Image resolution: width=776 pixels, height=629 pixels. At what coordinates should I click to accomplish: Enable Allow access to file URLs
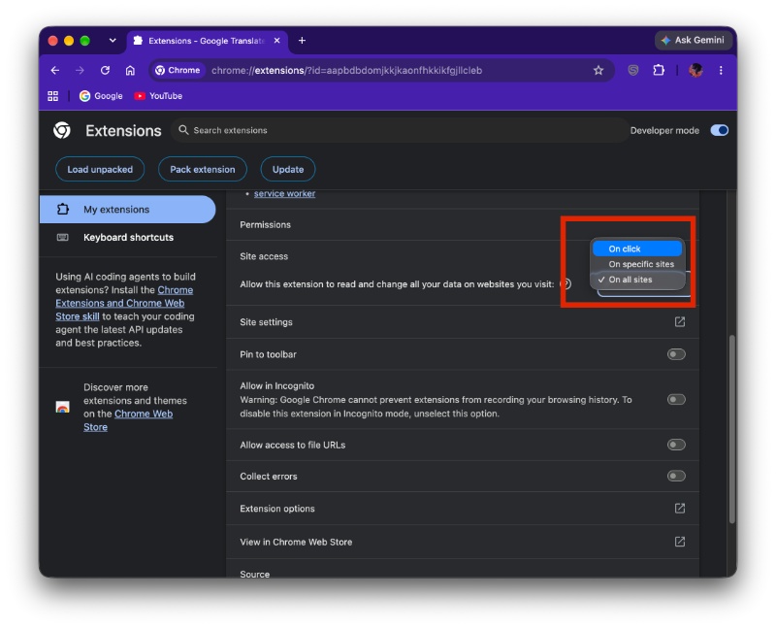click(x=676, y=445)
